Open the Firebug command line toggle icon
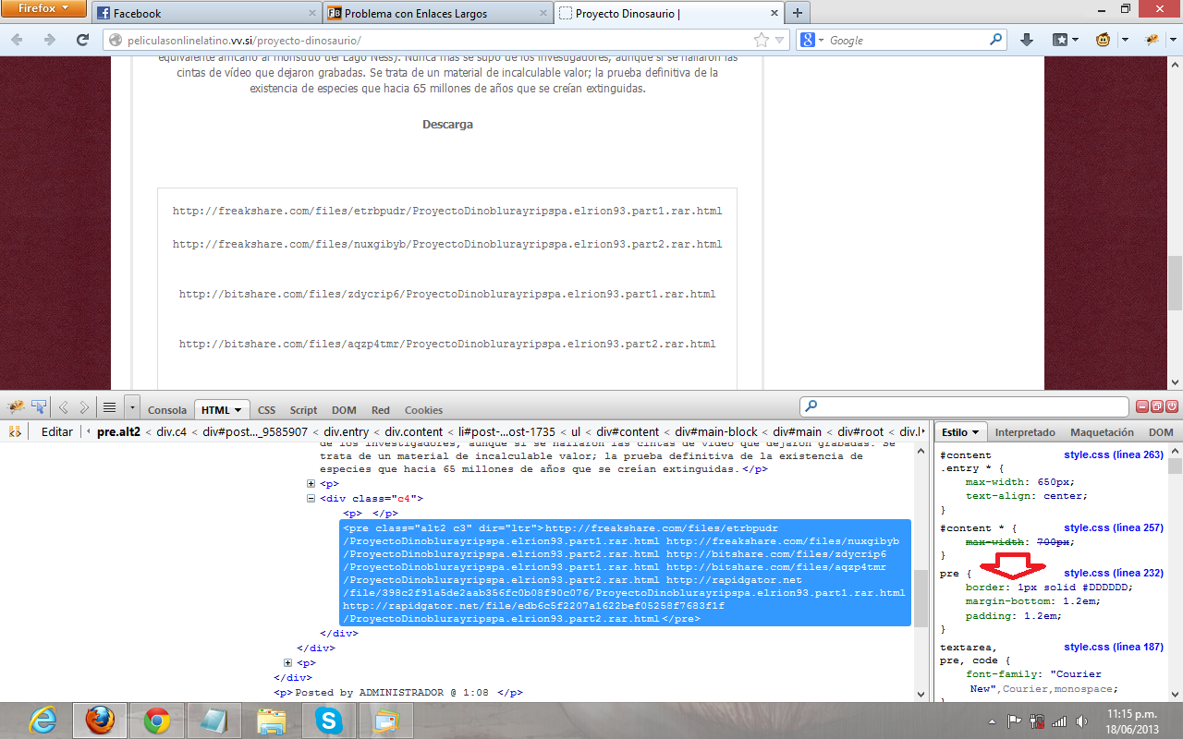Viewport: 1183px width, 739px height. click(x=109, y=407)
